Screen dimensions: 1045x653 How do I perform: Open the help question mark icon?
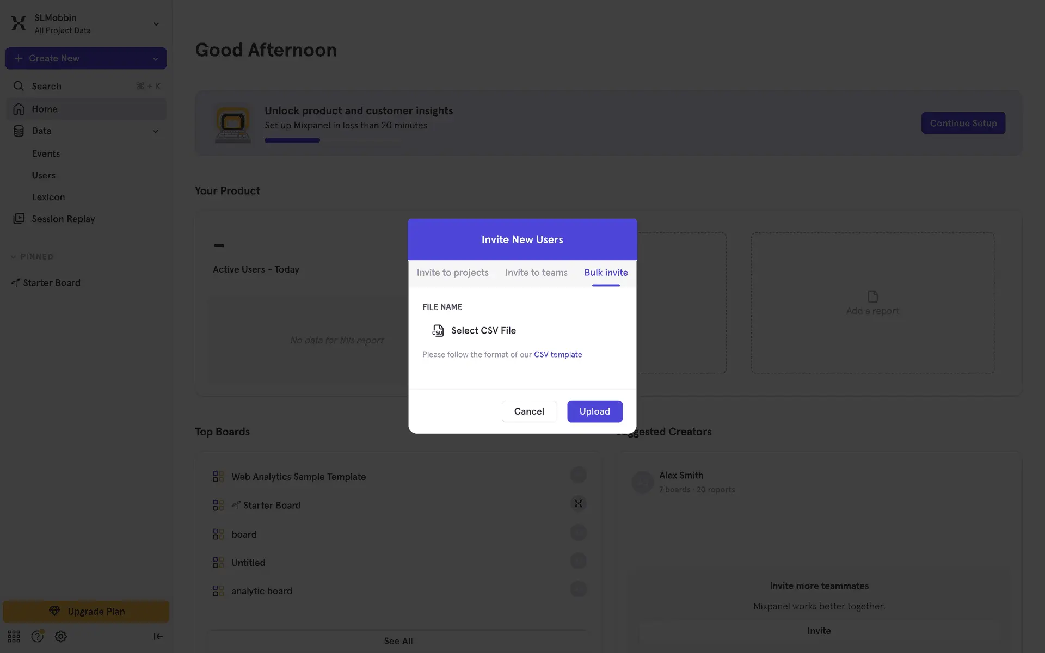pyautogui.click(x=37, y=636)
